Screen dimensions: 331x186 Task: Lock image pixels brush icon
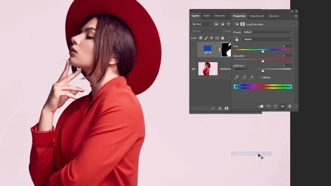(206, 38)
